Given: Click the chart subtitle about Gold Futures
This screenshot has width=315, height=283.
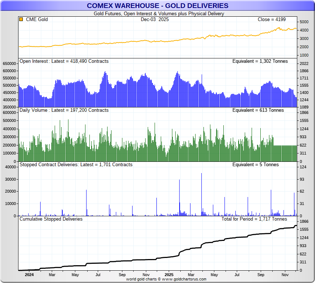Looking at the screenshot, I should coord(159,14).
